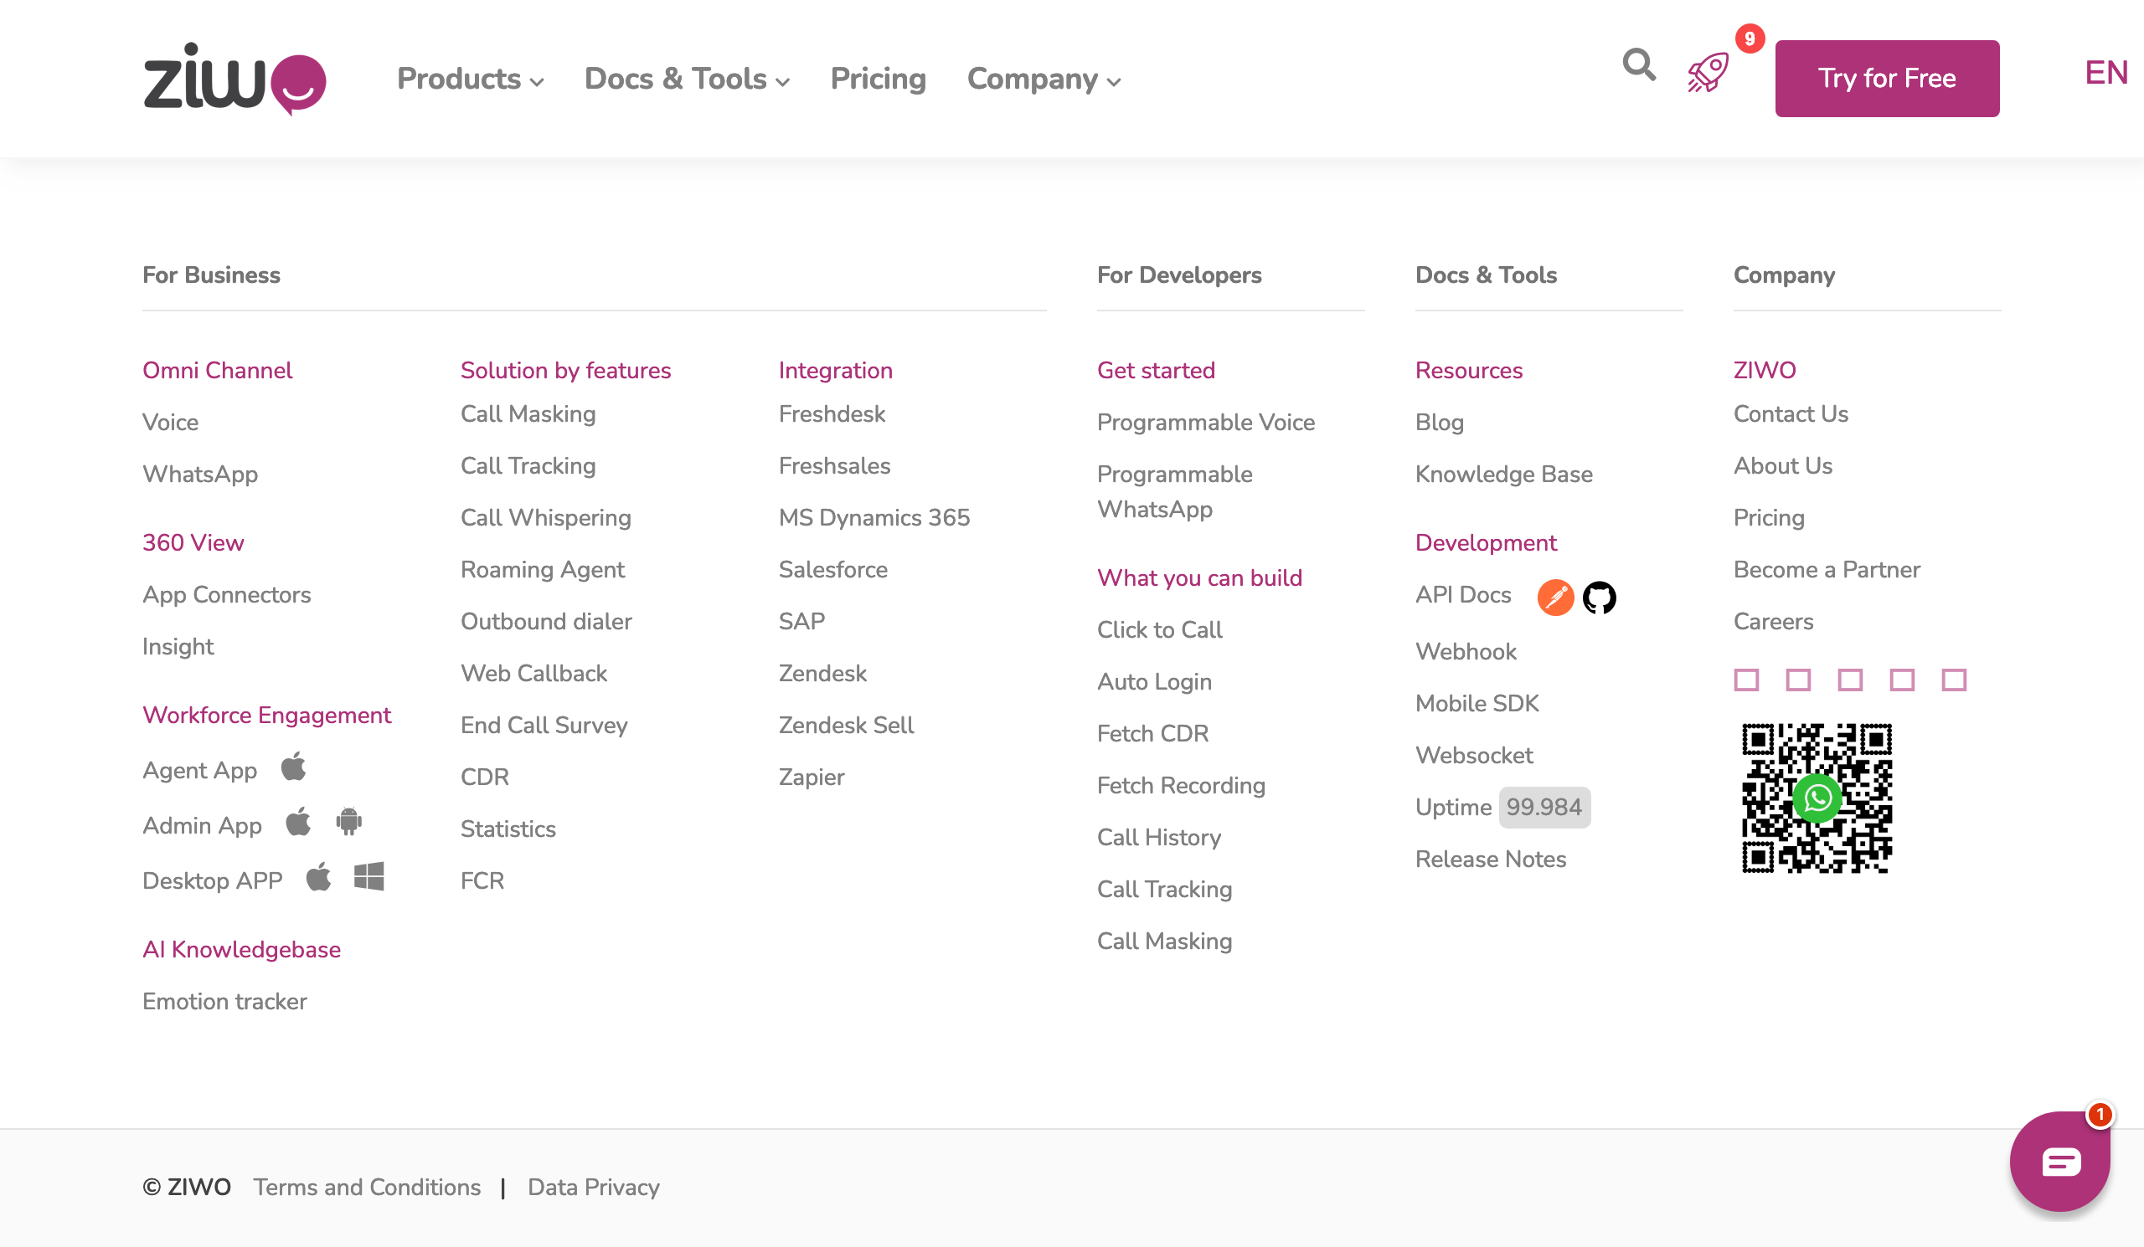Open the End Call Survey link
The height and width of the screenshot is (1247, 2144).
544,725
